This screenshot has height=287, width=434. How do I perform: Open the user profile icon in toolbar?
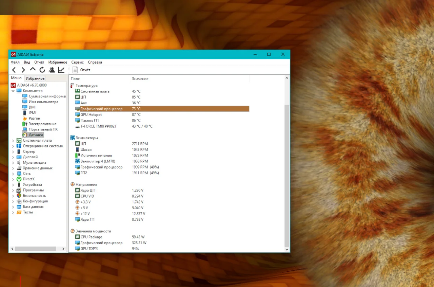(x=52, y=70)
